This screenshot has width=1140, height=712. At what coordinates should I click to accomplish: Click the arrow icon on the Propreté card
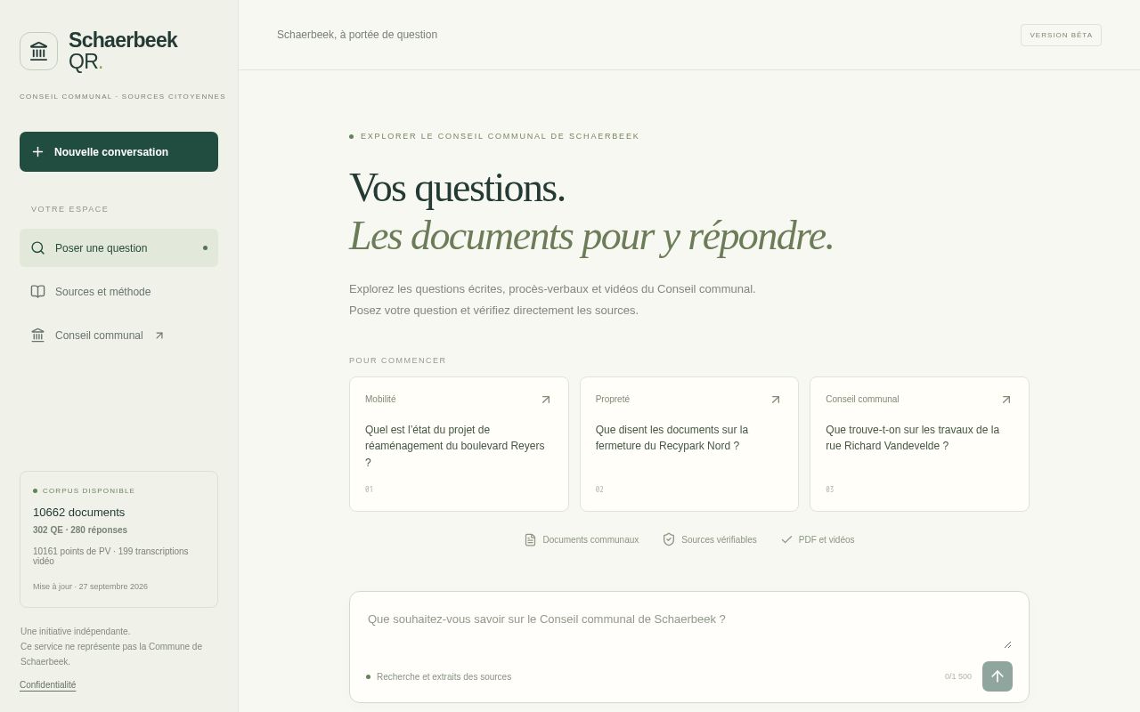776,400
